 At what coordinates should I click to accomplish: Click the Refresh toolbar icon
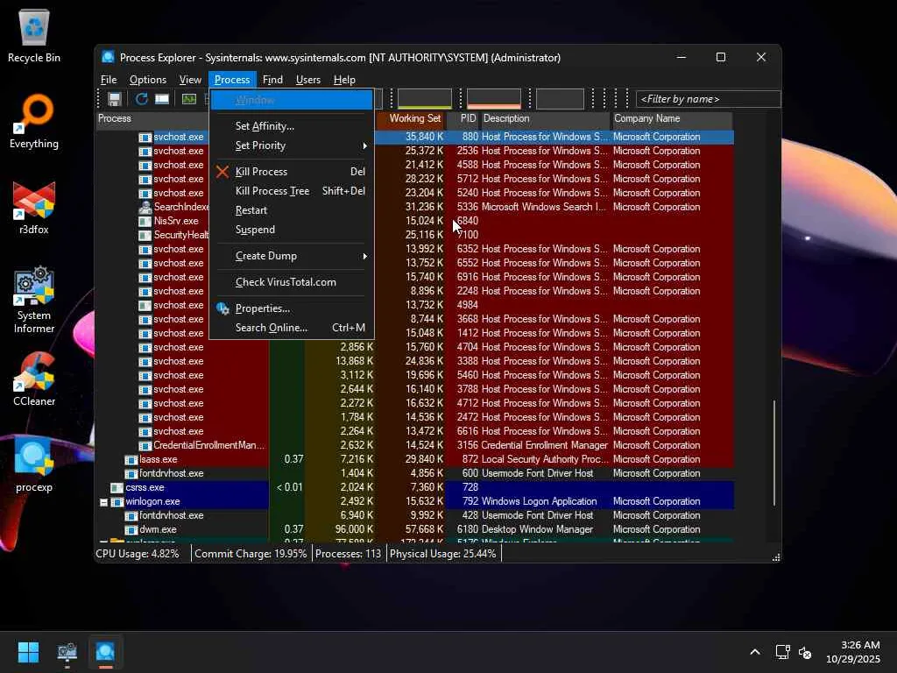(x=141, y=99)
